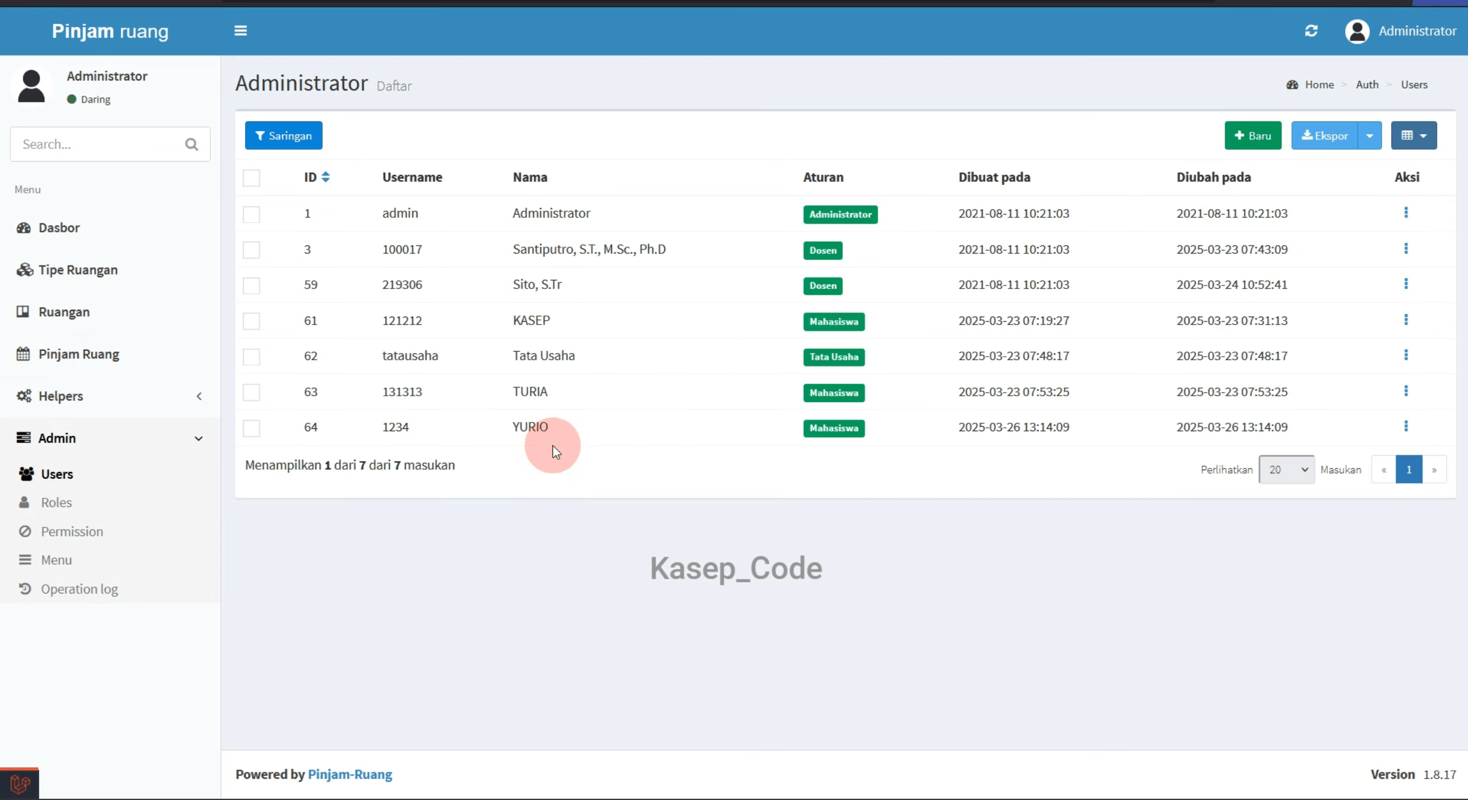Open actions menu for Tata Usaha row

[x=1406, y=356]
